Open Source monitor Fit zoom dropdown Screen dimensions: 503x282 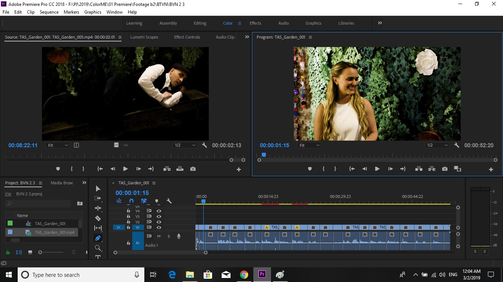pos(58,145)
